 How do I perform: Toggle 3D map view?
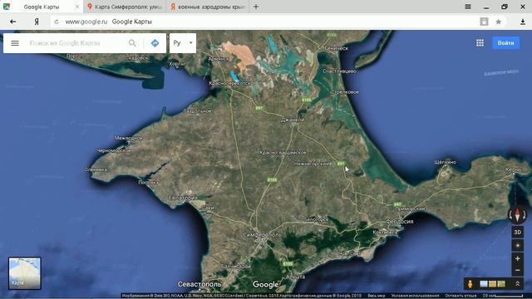point(517,233)
